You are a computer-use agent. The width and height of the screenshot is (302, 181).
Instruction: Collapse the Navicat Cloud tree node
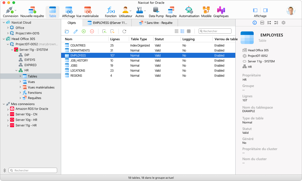(4, 22)
